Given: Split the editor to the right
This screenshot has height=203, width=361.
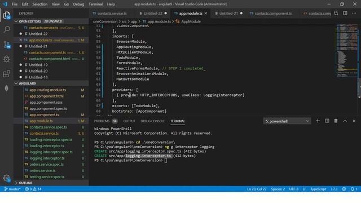Looking at the screenshot, I should tap(345, 14).
